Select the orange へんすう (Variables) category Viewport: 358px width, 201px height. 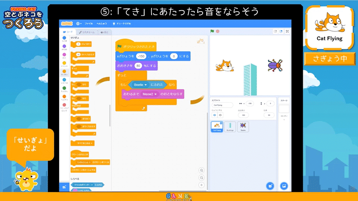pyautogui.click(x=64, y=98)
